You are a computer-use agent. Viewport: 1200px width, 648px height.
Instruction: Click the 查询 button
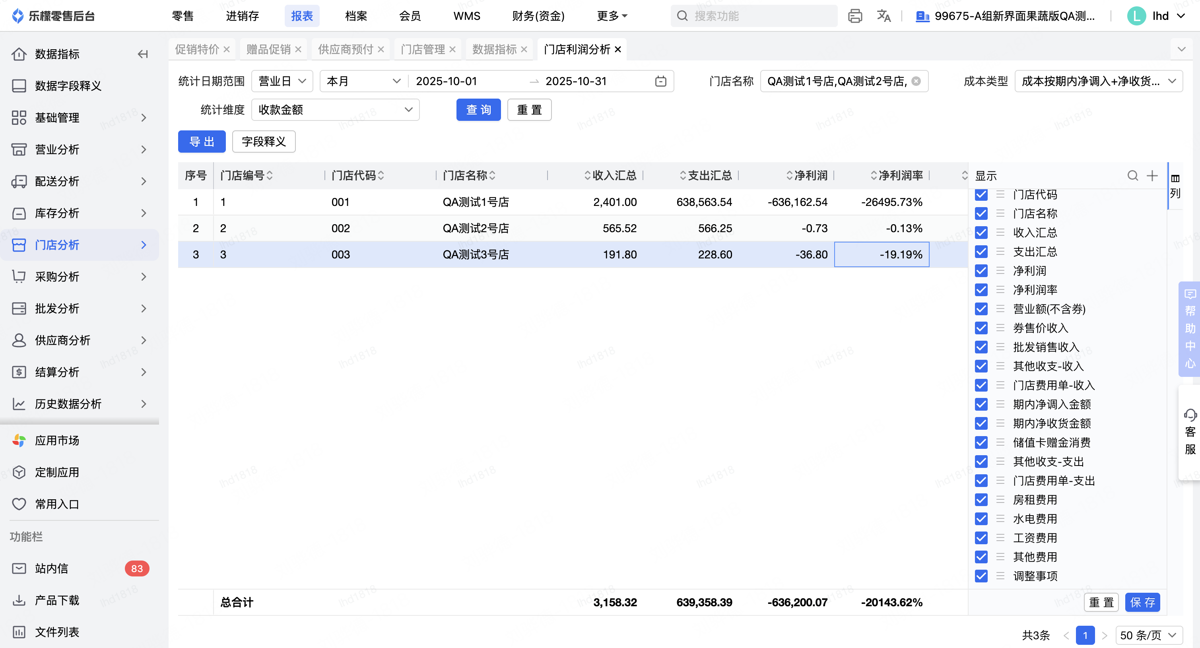click(x=478, y=110)
